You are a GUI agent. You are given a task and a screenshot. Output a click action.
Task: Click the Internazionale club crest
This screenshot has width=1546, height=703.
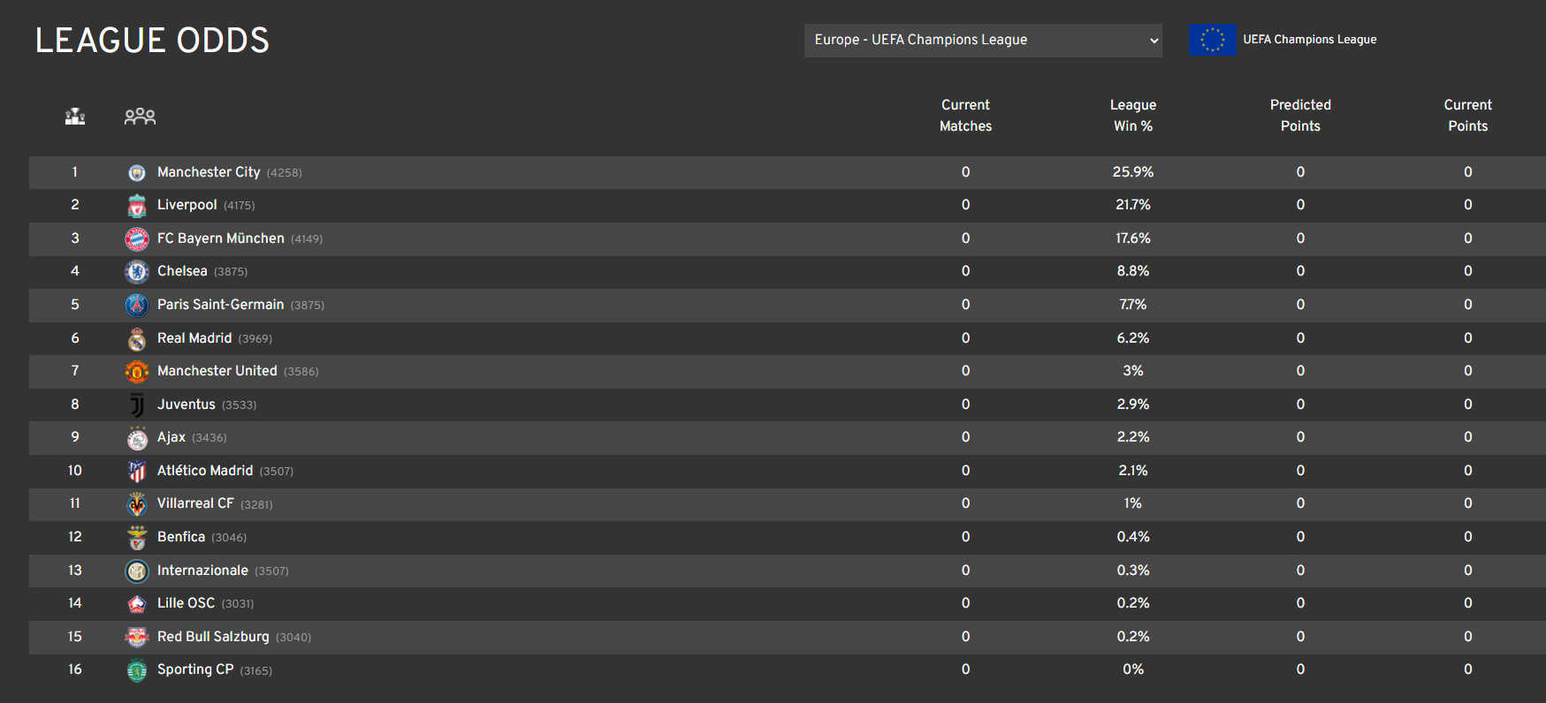pyautogui.click(x=136, y=571)
